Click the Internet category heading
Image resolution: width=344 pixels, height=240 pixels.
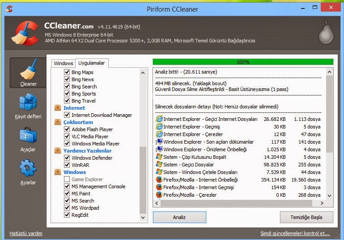pos(74,108)
